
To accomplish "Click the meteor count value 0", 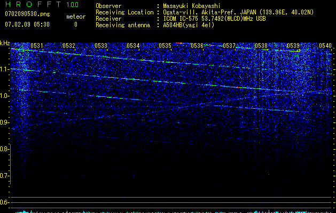I will point(76,24).
